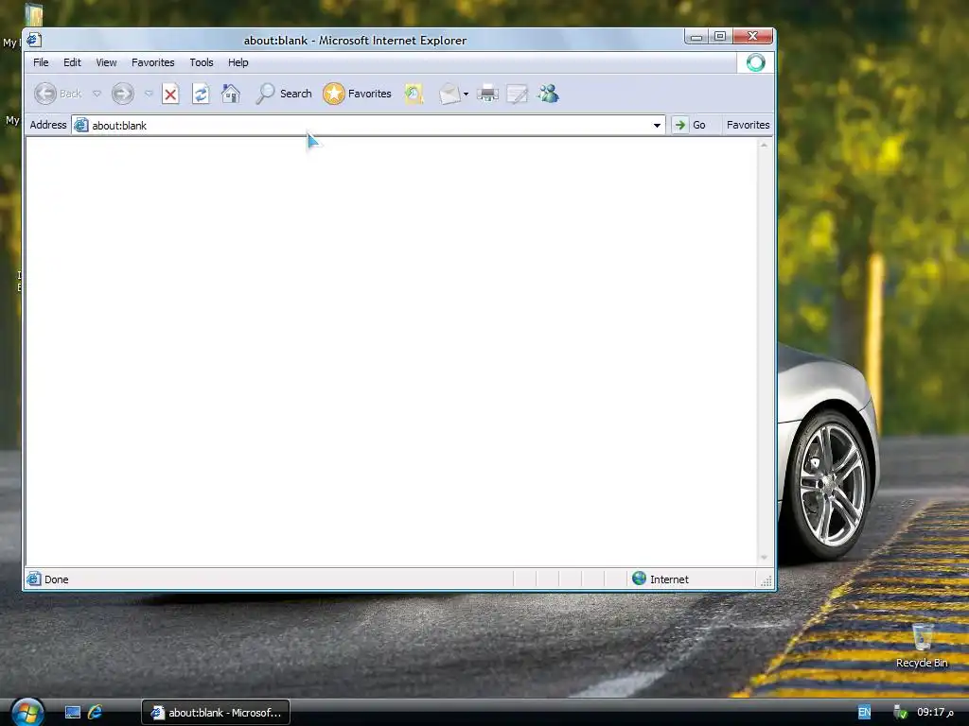Open the Forward history dropdown arrow
Viewport: 969px width, 726px height.
click(x=149, y=94)
